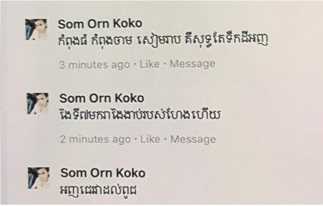This screenshot has height=206, width=323.
Task: Click Message under the 3 minutes ago comment
Action: [x=192, y=64]
